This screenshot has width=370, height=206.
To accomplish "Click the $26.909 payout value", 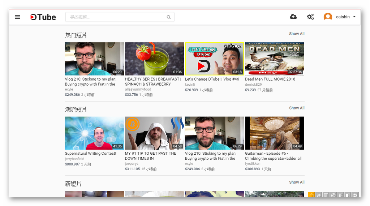I will click(192, 90).
